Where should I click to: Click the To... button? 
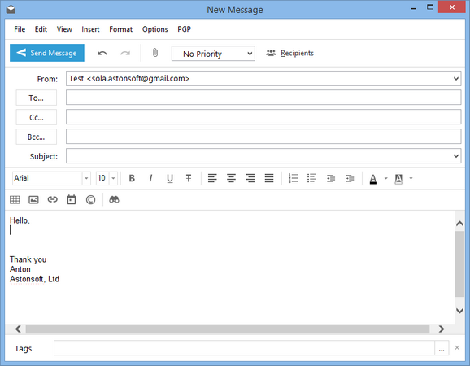(x=37, y=98)
